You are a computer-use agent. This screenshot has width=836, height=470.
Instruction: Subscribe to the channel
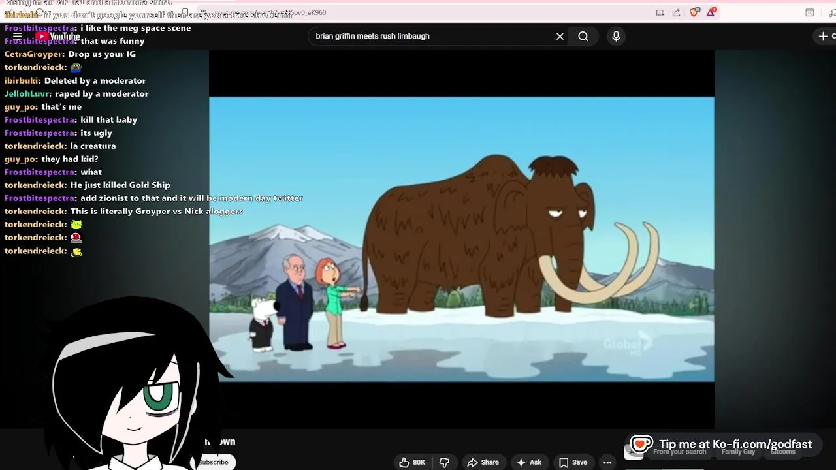(x=214, y=462)
